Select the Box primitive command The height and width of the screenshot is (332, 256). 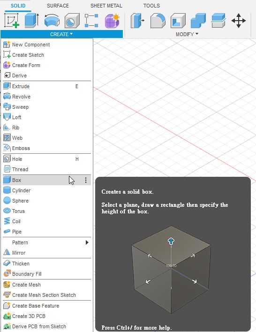47,180
